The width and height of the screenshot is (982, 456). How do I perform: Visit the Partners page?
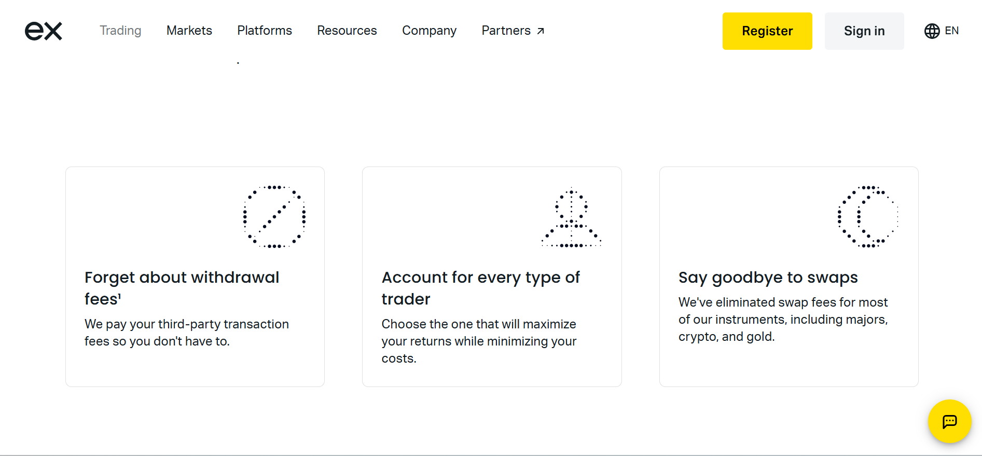[x=506, y=31]
